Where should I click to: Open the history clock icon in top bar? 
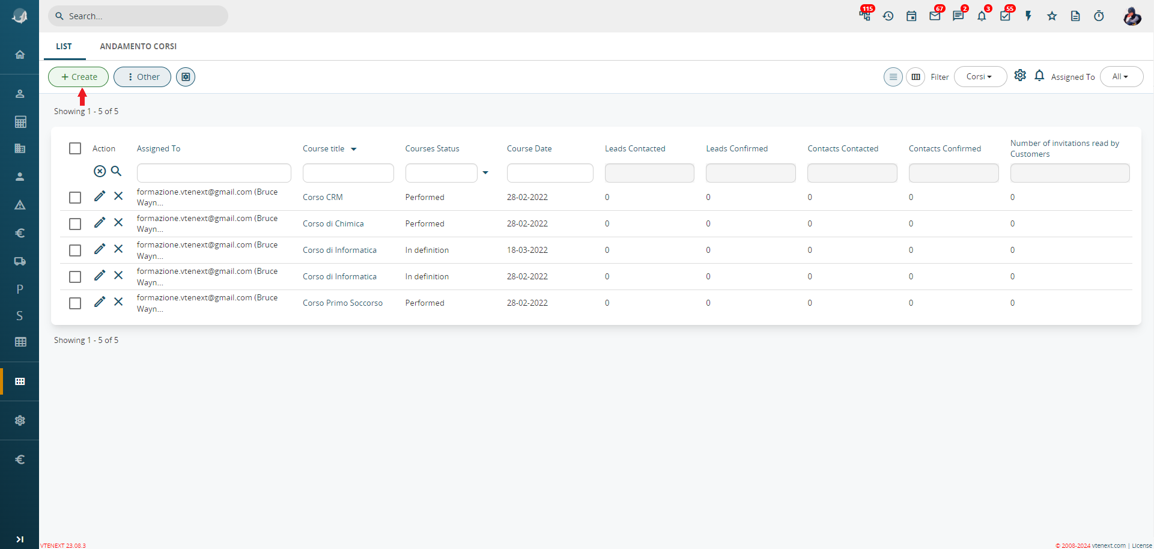888,16
